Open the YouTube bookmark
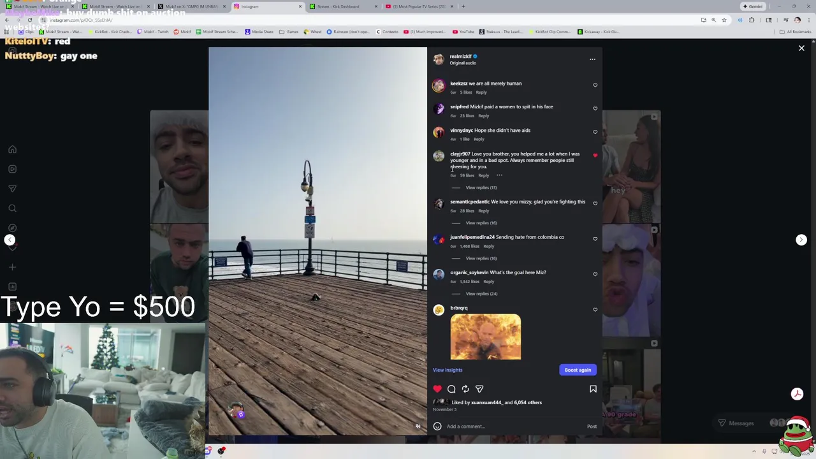The image size is (816, 459). pyautogui.click(x=463, y=31)
